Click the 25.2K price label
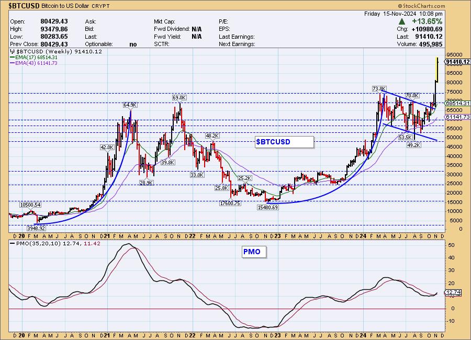Viewport: 471px width, 340px height. 244,178
